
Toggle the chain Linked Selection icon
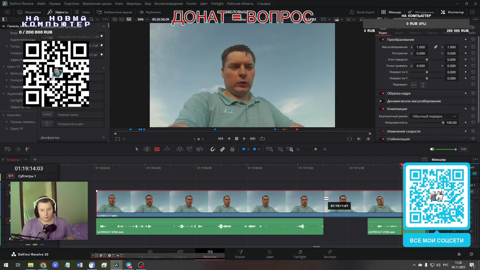(222, 149)
